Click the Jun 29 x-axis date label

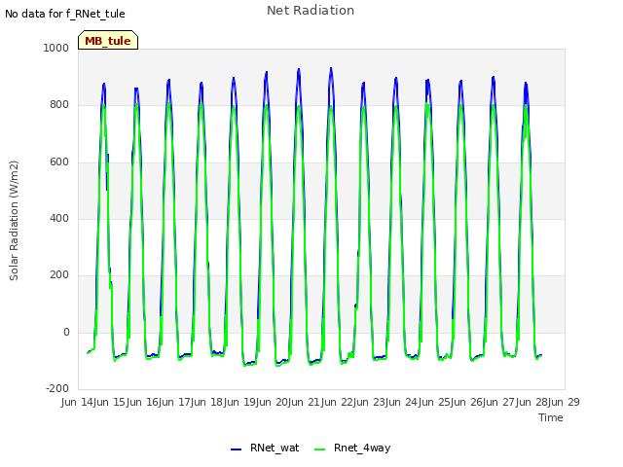(565, 402)
